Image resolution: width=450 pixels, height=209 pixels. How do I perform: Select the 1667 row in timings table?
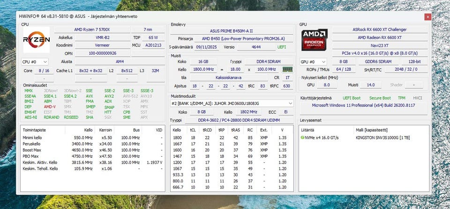click(232, 144)
